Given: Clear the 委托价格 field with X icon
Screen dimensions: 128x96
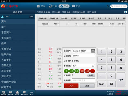Looking at the screenshot, I should [x=93, y=66].
